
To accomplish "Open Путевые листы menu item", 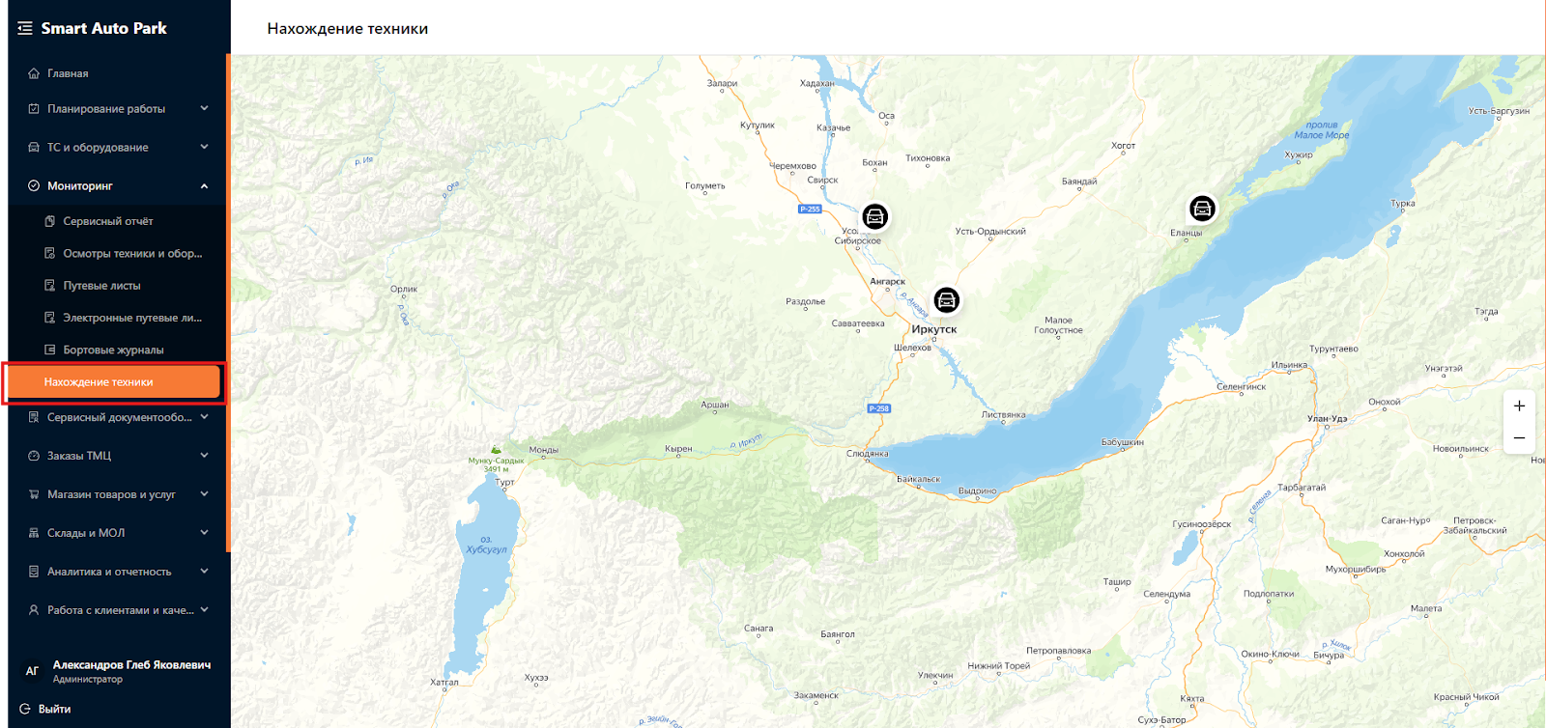I will pyautogui.click(x=101, y=286).
